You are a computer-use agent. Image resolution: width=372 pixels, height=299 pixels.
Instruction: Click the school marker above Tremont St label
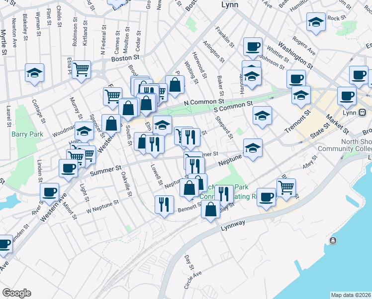pyautogui.click(x=301, y=97)
